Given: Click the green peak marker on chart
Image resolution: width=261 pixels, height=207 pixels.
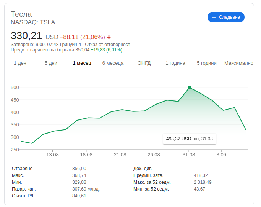Looking at the screenshot, I should [x=190, y=88].
